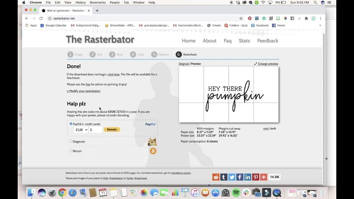Go back to step 2 Size

point(96,55)
